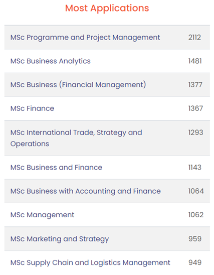Click the Most Applications heading
214x275 pixels.
[x=107, y=8]
